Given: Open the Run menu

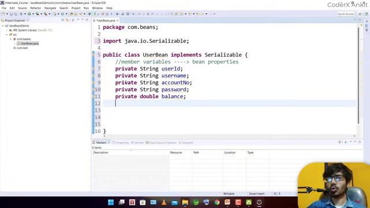Looking at the screenshot, I should tap(86, 8).
